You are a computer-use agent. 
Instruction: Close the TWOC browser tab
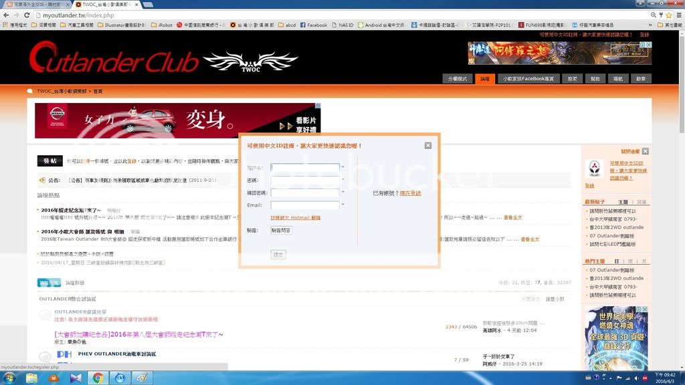(136, 5)
